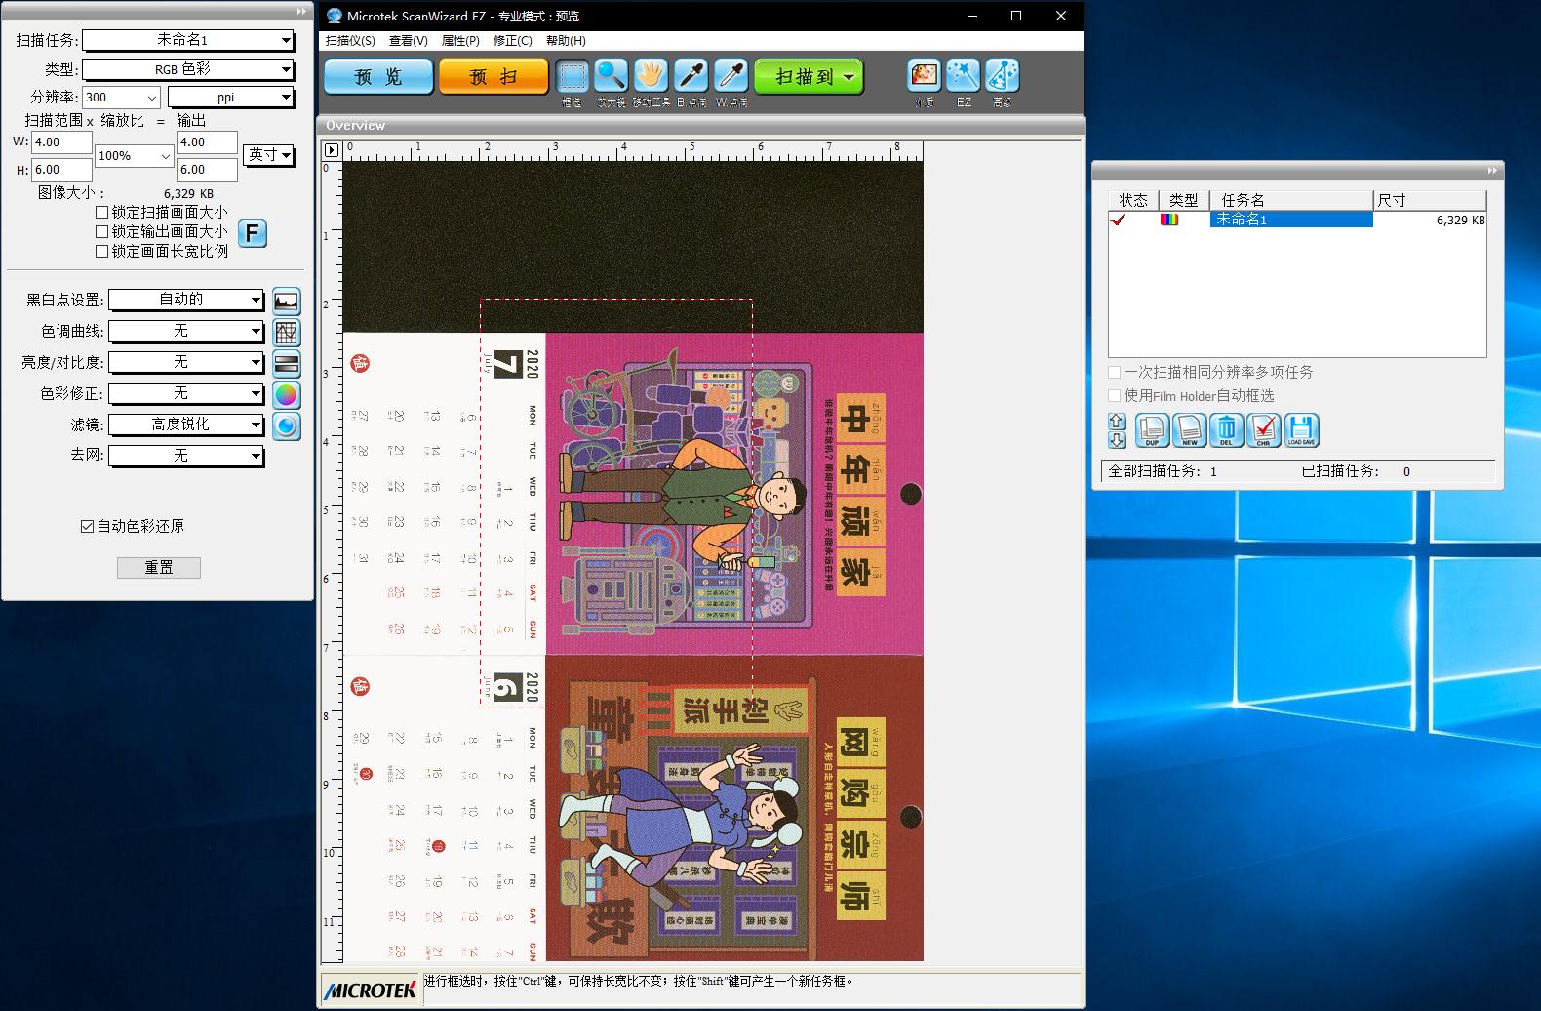Uncheck the 自动色彩还原 checkbox
This screenshot has height=1011, width=1541.
[x=88, y=526]
